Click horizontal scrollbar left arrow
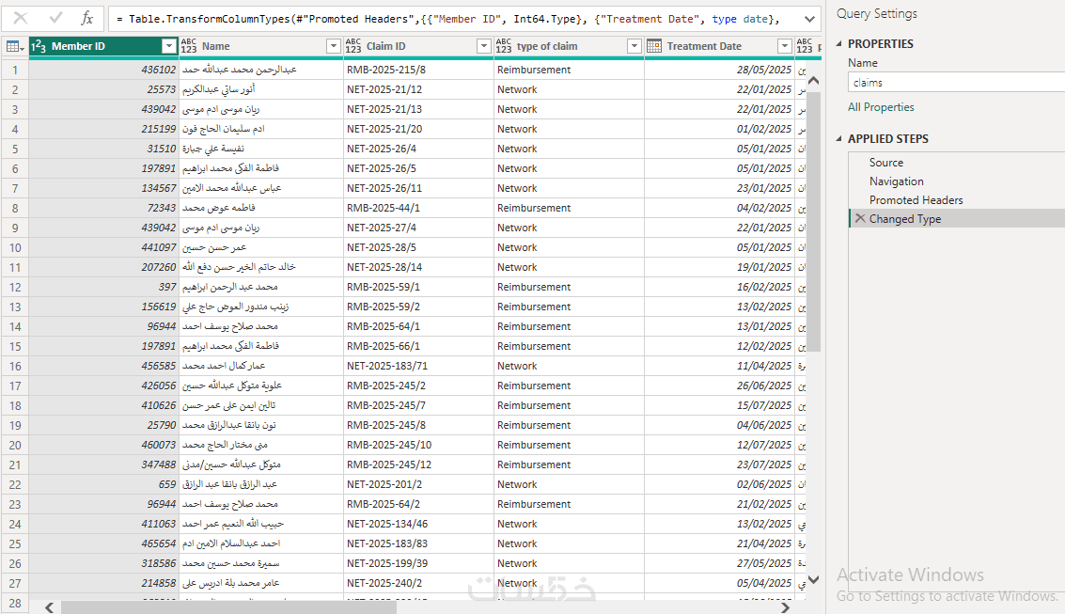Screen dimensions: 1065x614 (x=49, y=607)
